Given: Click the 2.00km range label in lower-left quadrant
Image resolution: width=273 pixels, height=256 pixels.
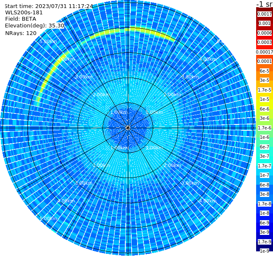Looking at the screenshot, I should click(x=102, y=165).
